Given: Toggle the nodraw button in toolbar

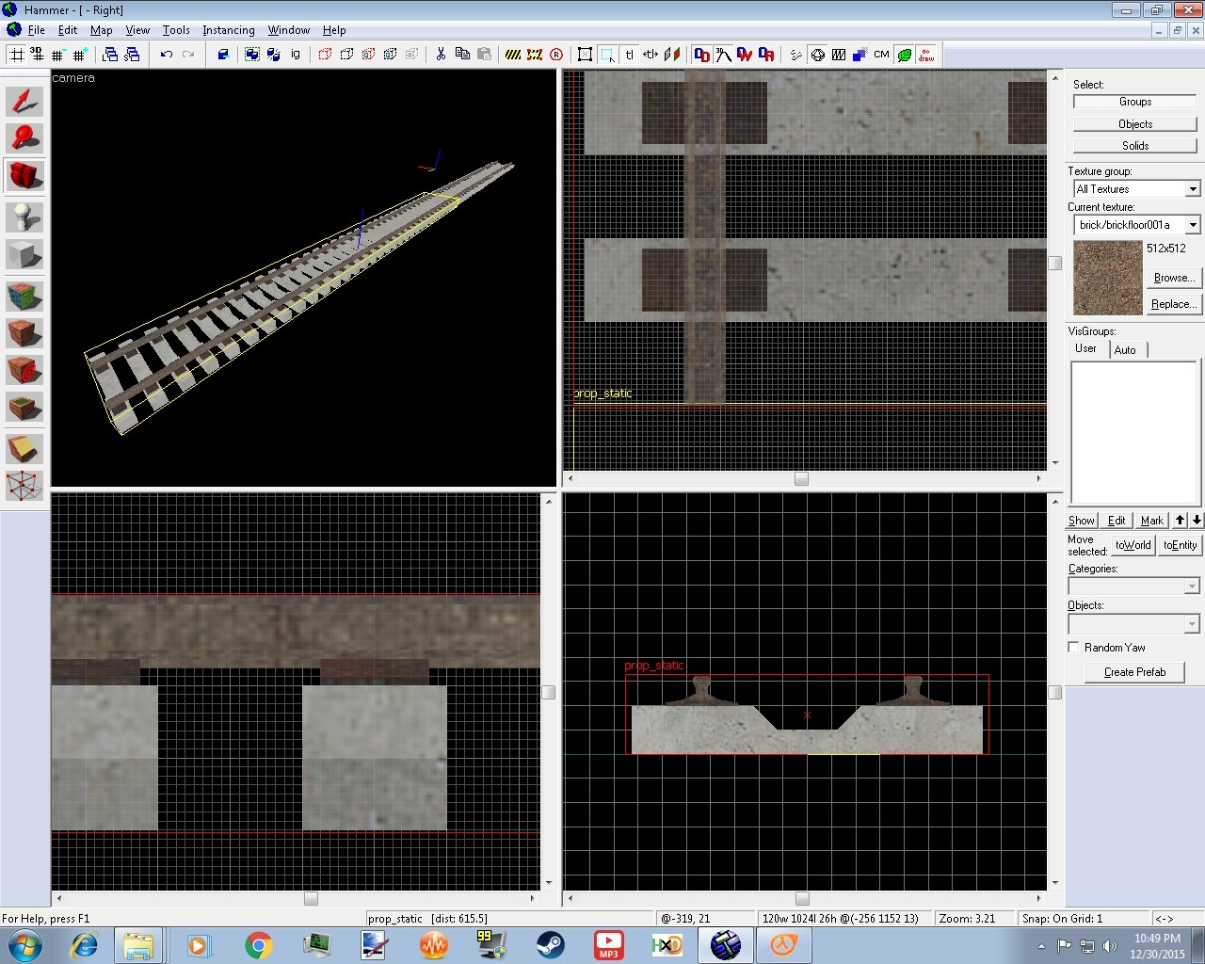Looking at the screenshot, I should coord(926,55).
